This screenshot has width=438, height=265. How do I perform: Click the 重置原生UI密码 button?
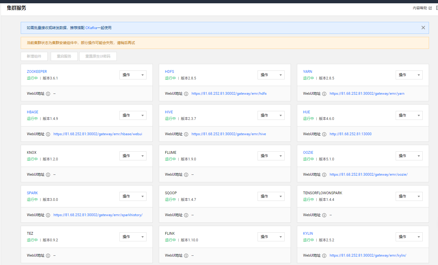98,56
